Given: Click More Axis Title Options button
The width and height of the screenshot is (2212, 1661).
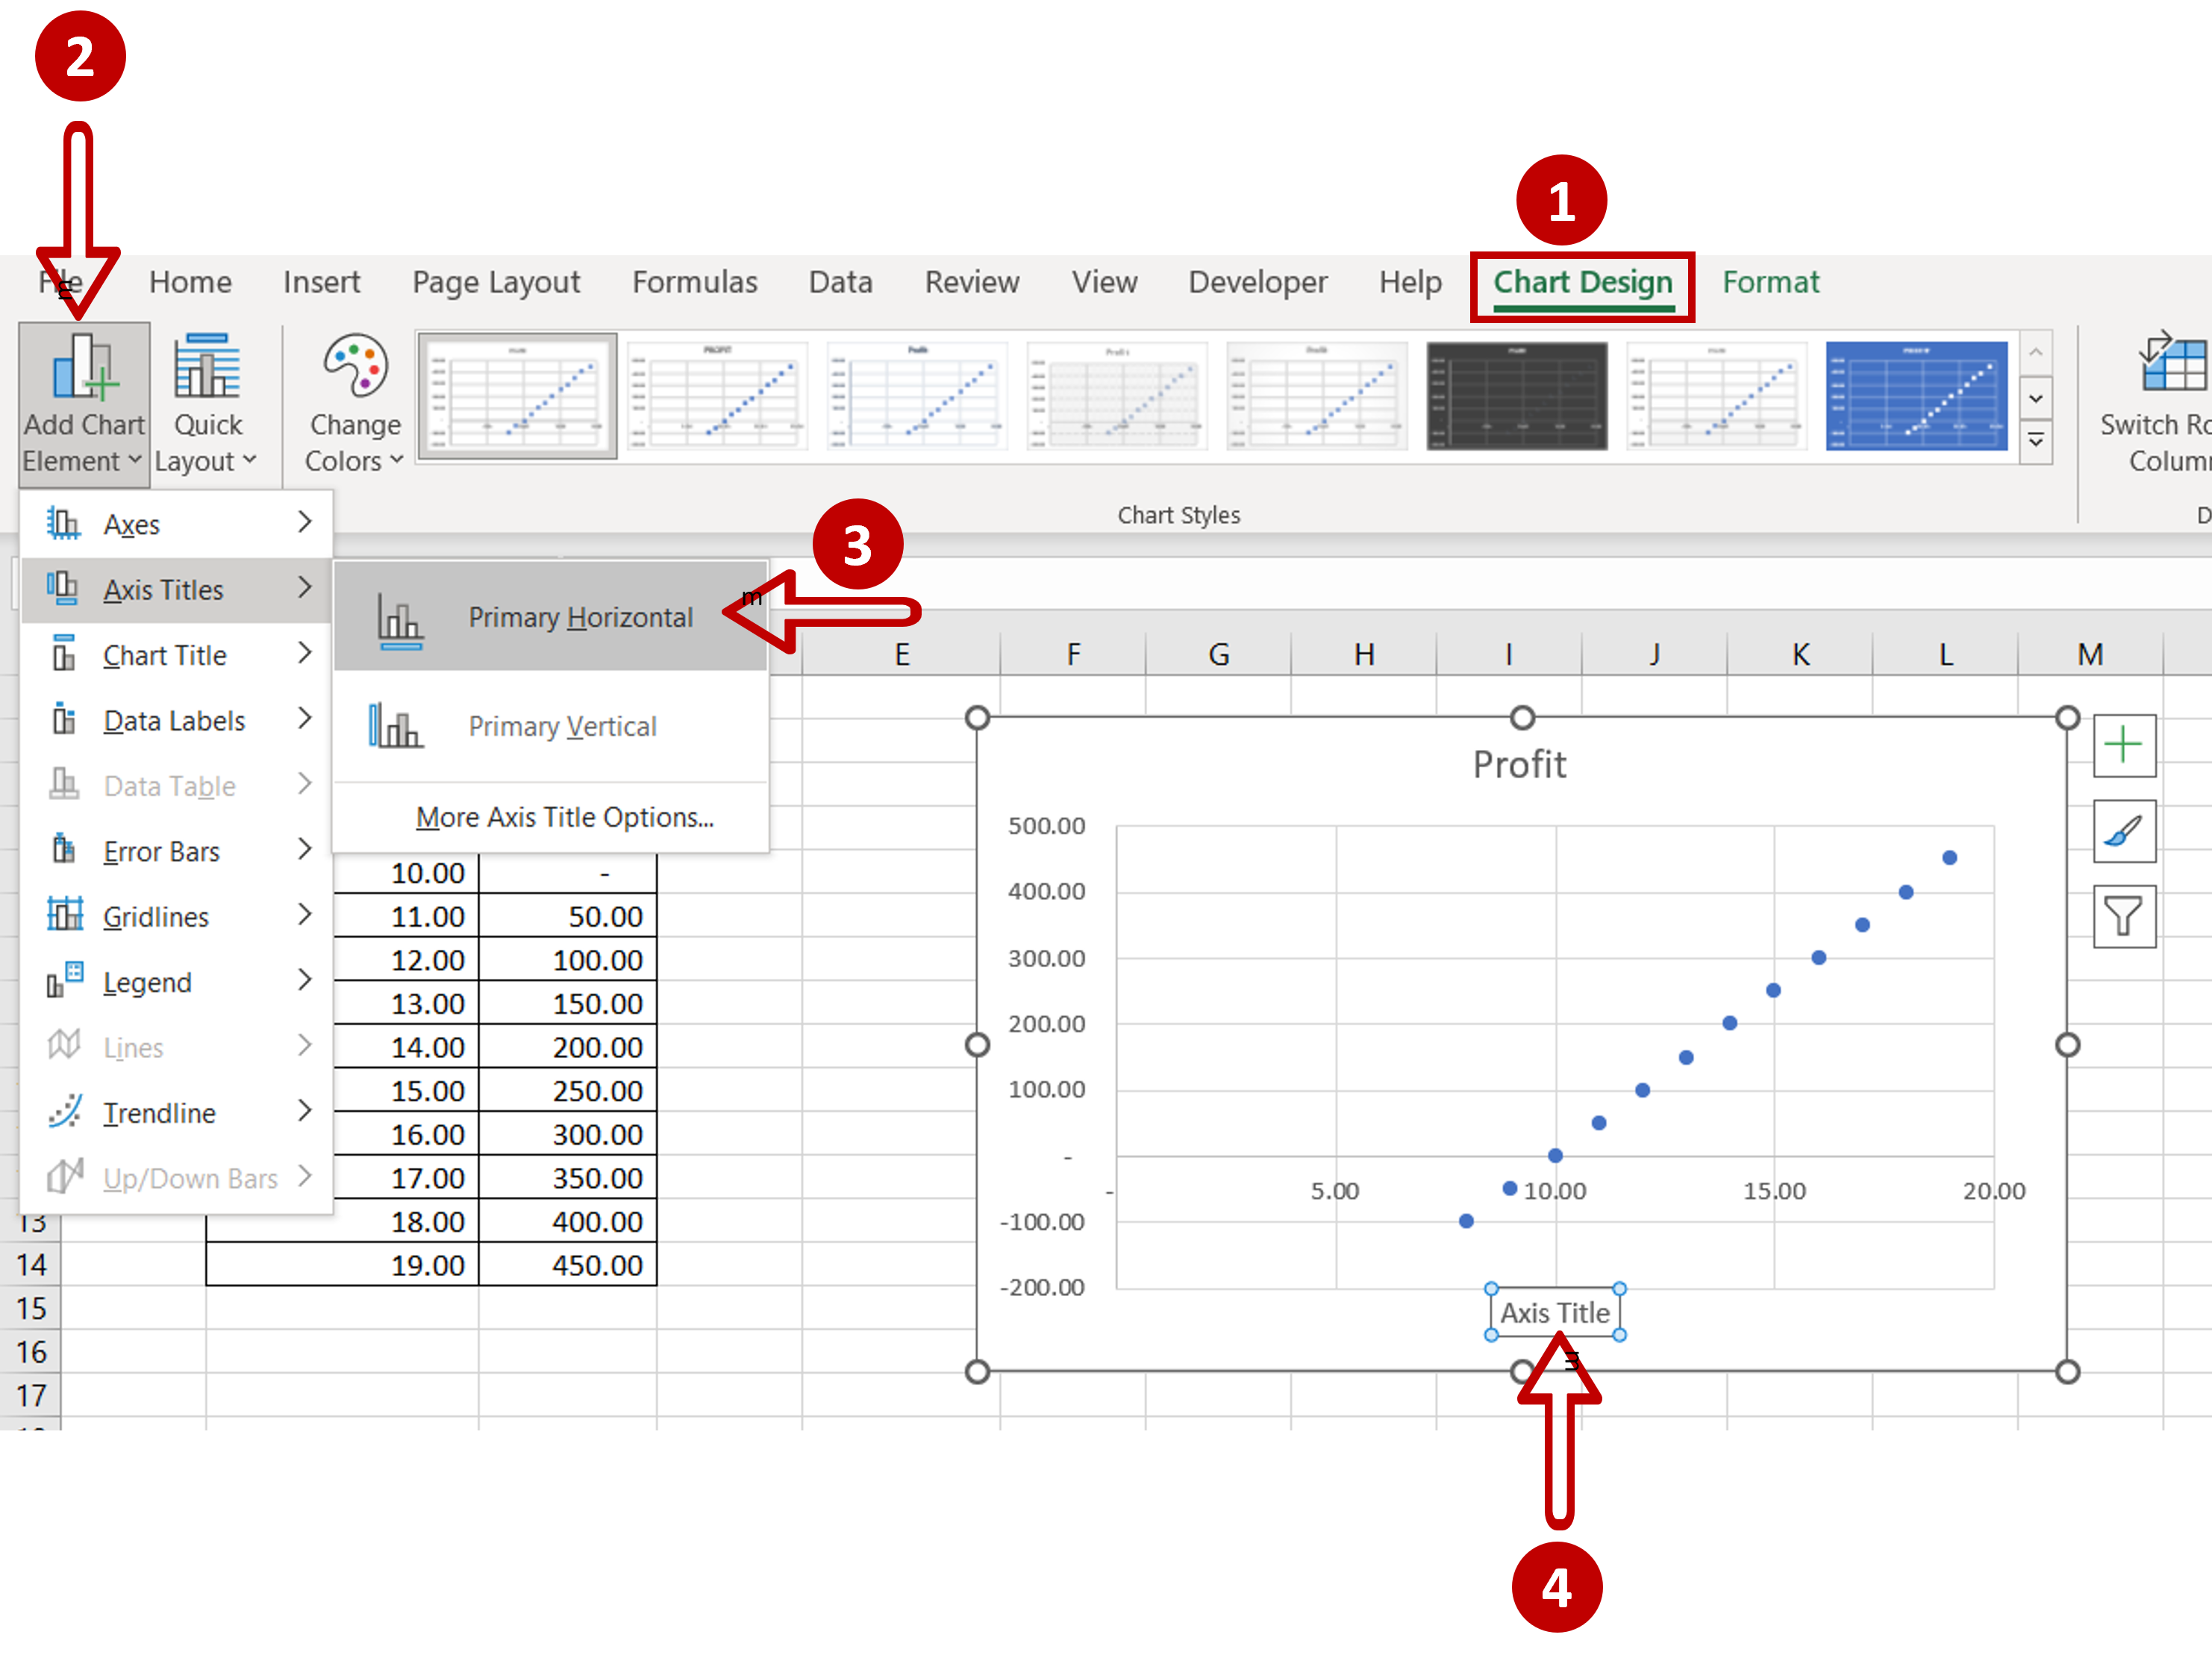Looking at the screenshot, I should click(x=562, y=815).
